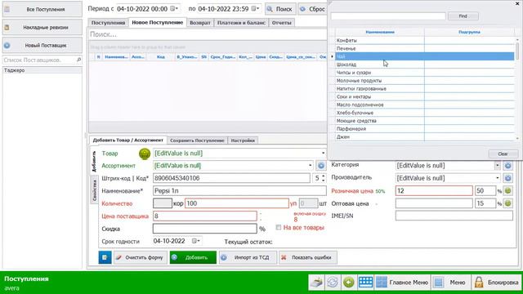
Task: Select Шоколад row in popup
Action: coord(425,65)
